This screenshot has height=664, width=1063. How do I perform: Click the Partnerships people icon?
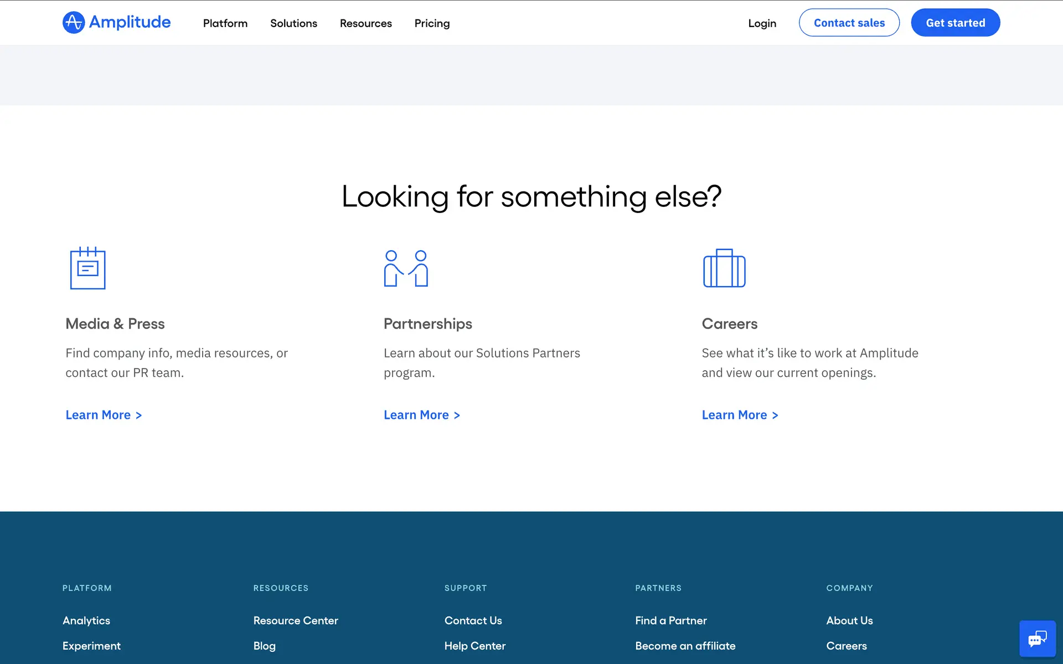pyautogui.click(x=406, y=268)
